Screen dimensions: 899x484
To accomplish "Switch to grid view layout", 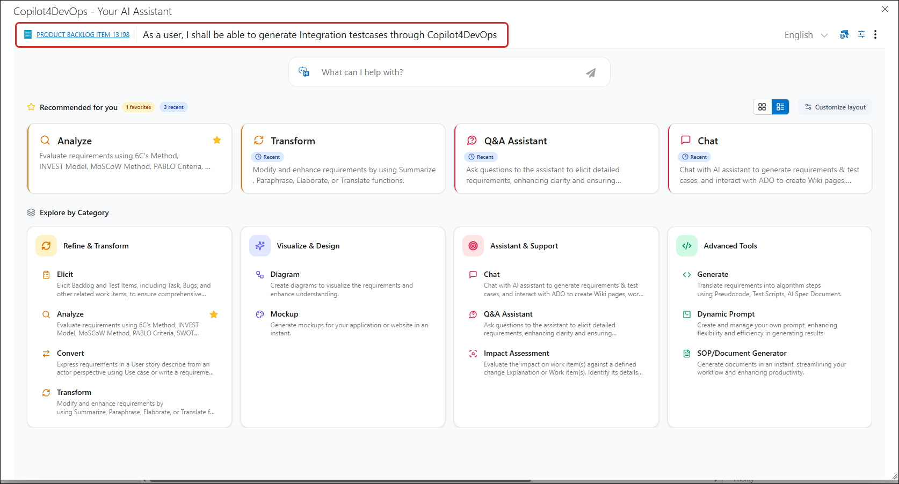I will [762, 107].
